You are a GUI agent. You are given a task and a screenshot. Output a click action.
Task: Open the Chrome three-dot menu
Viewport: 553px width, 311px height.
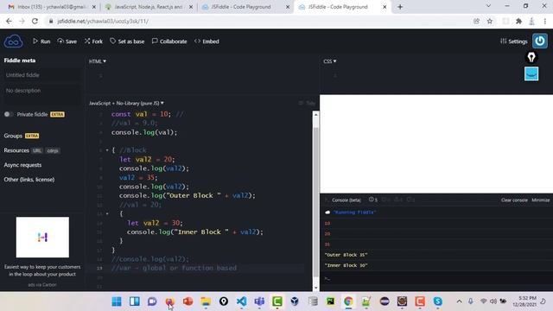click(545, 21)
